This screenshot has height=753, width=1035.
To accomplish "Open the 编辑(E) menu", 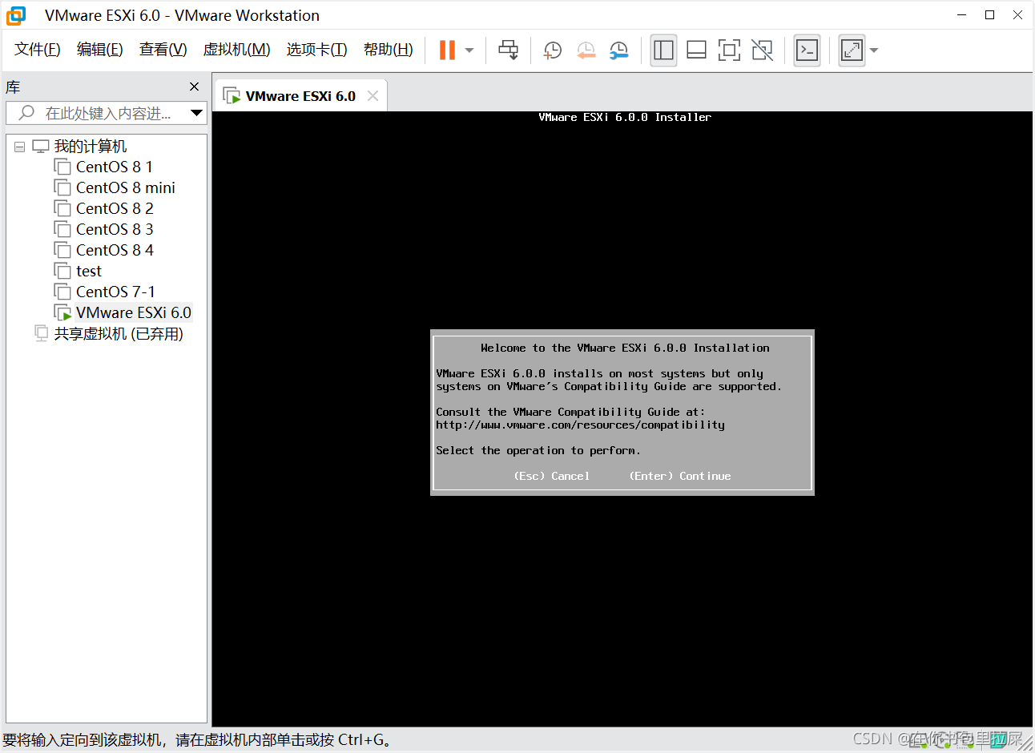I will (x=100, y=50).
